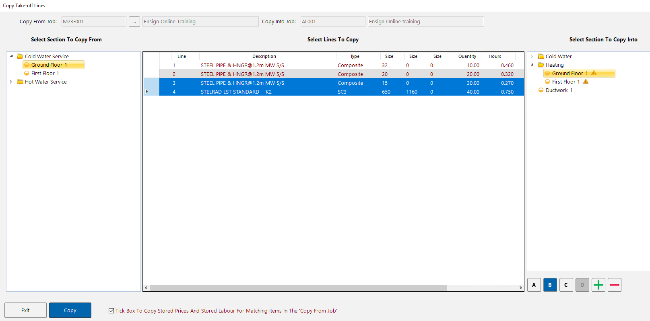Expand the Hot Water Service tree node
This screenshot has width=650, height=321.
[11, 82]
